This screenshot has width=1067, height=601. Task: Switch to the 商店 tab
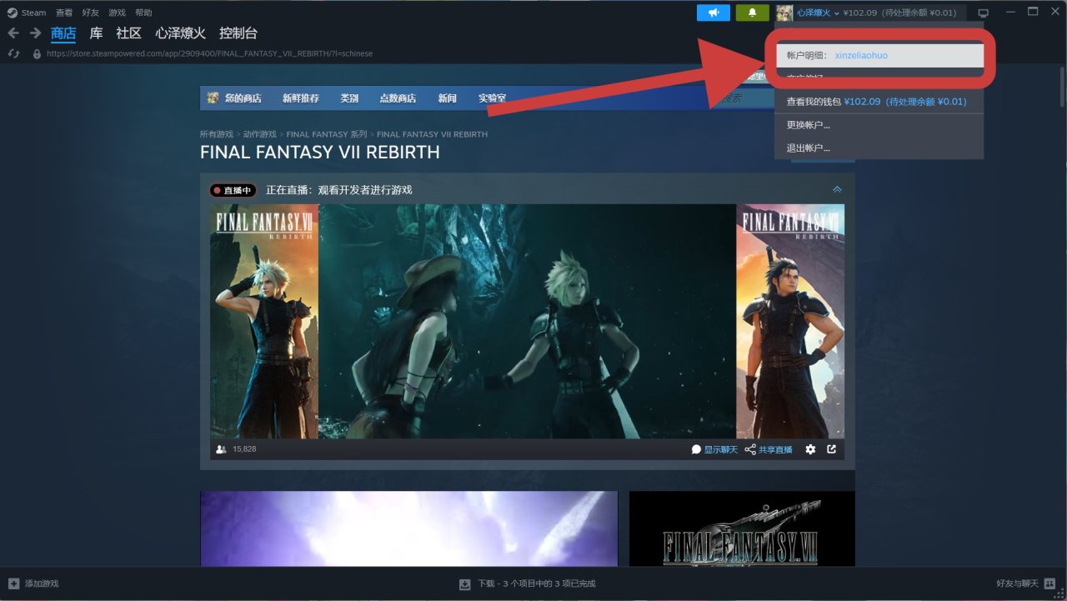[63, 33]
